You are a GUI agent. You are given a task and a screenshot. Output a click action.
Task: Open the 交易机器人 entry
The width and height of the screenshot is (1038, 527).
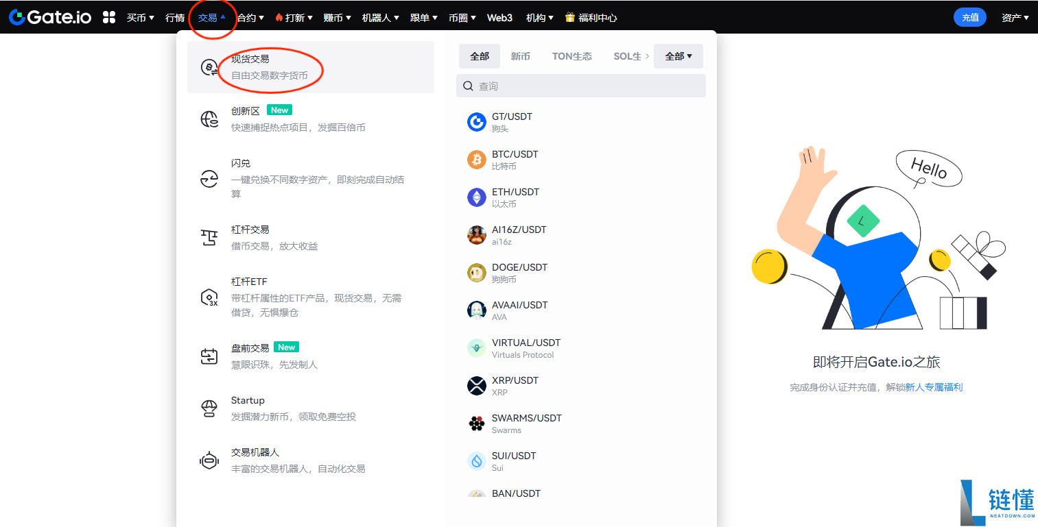point(311,461)
